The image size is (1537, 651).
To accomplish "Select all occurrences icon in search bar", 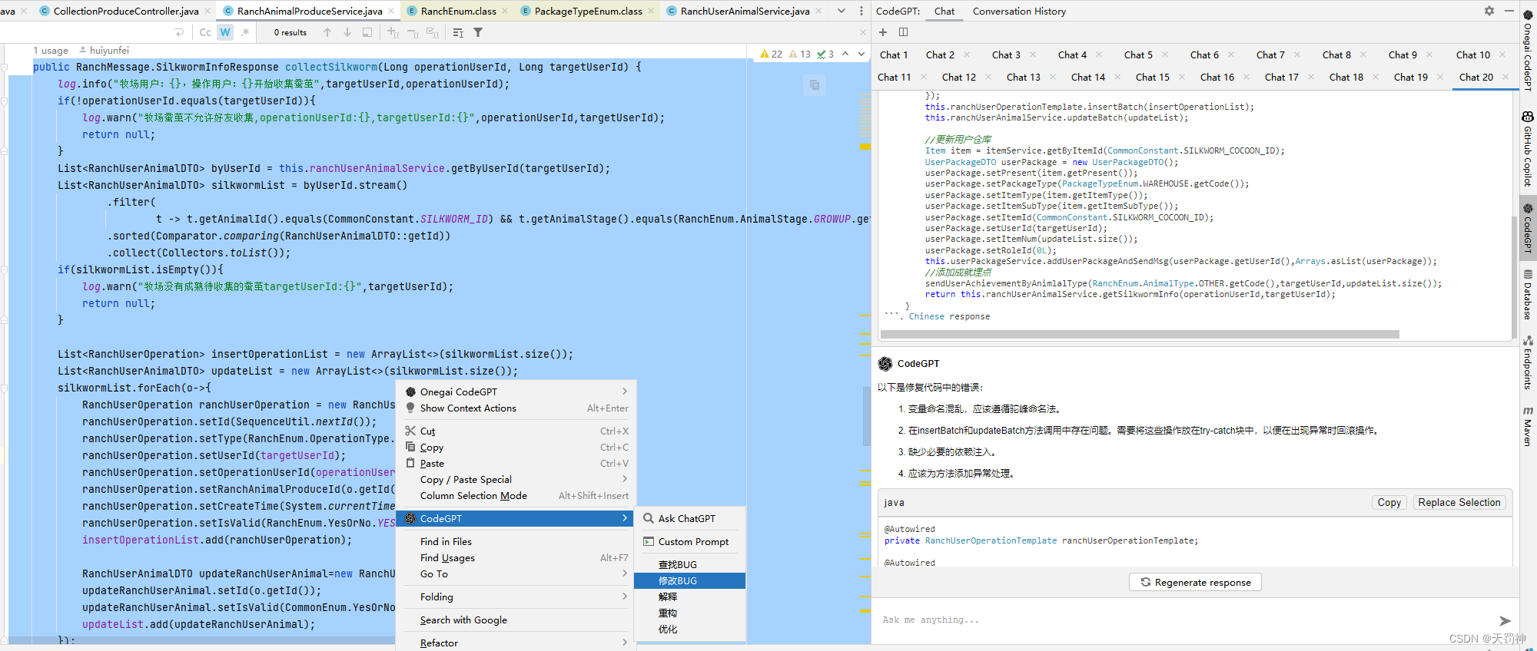I will pyautogui.click(x=433, y=32).
